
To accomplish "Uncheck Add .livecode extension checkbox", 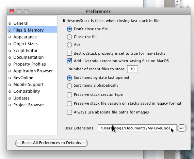I will pyautogui.click(x=69, y=61).
